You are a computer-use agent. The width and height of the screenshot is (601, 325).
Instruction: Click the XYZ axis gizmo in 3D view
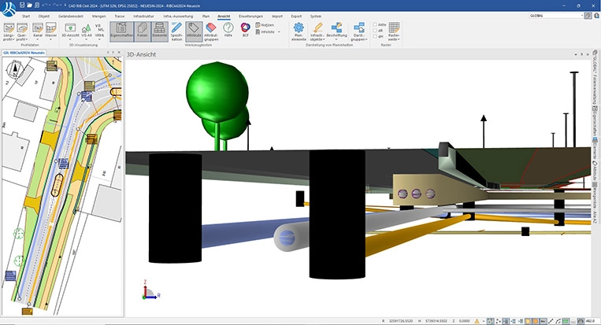151,290
